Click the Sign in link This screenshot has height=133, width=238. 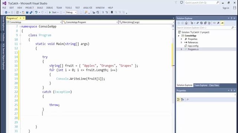tap(226, 8)
